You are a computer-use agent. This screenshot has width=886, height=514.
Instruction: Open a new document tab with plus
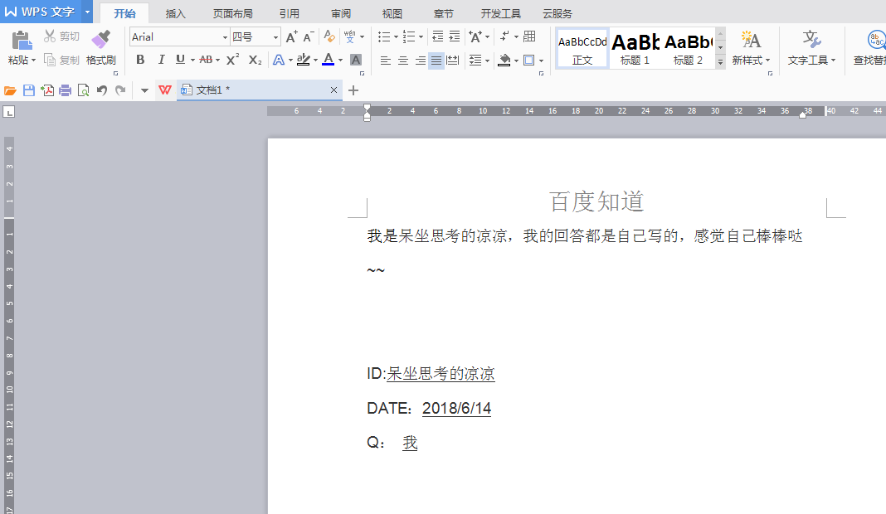pos(353,90)
